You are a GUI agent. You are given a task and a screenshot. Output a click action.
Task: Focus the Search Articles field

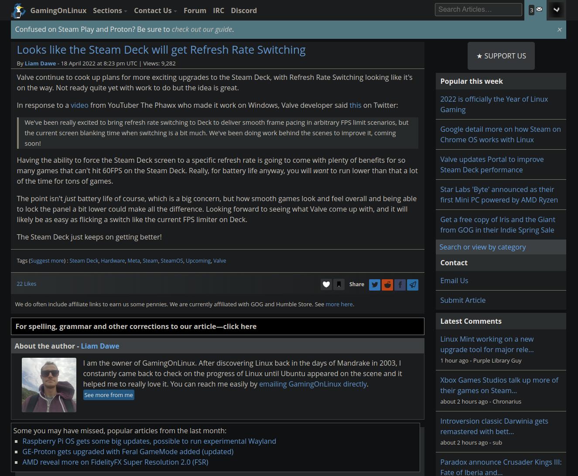pos(479,10)
